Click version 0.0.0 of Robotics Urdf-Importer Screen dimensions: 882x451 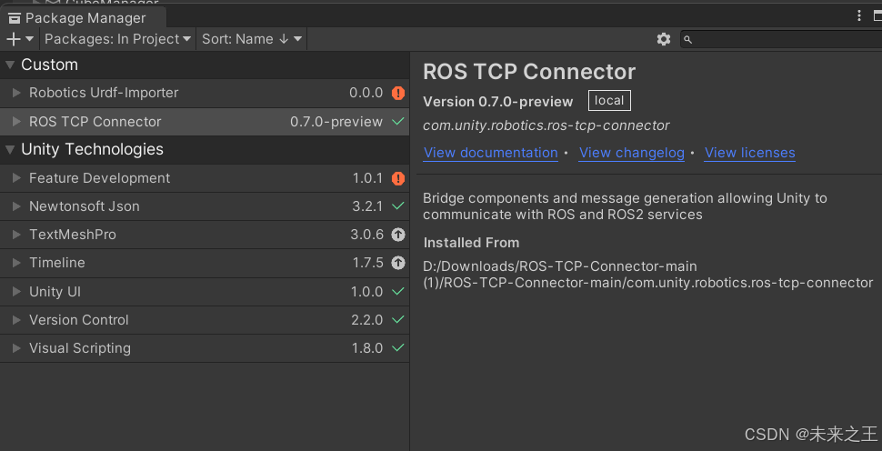(366, 93)
